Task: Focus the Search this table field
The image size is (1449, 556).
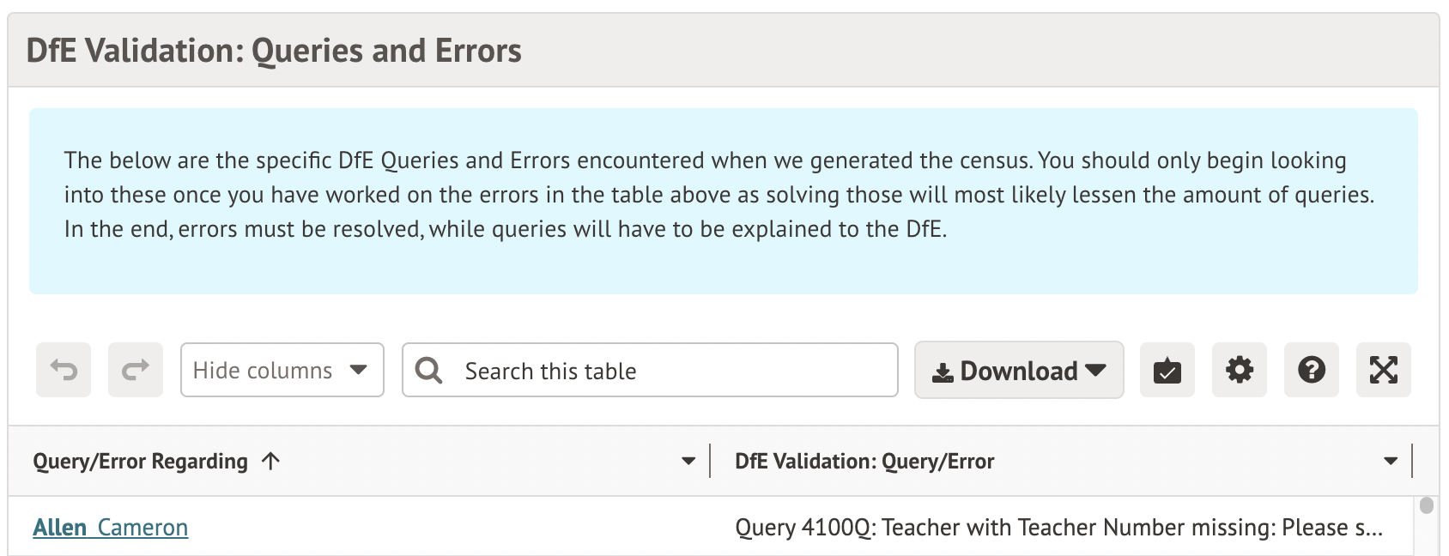Action: click(670, 371)
